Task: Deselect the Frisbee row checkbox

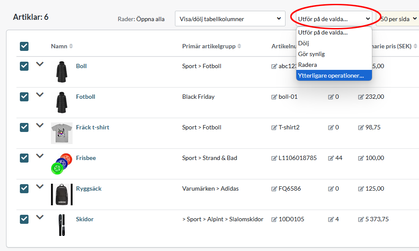Action: [x=24, y=158]
